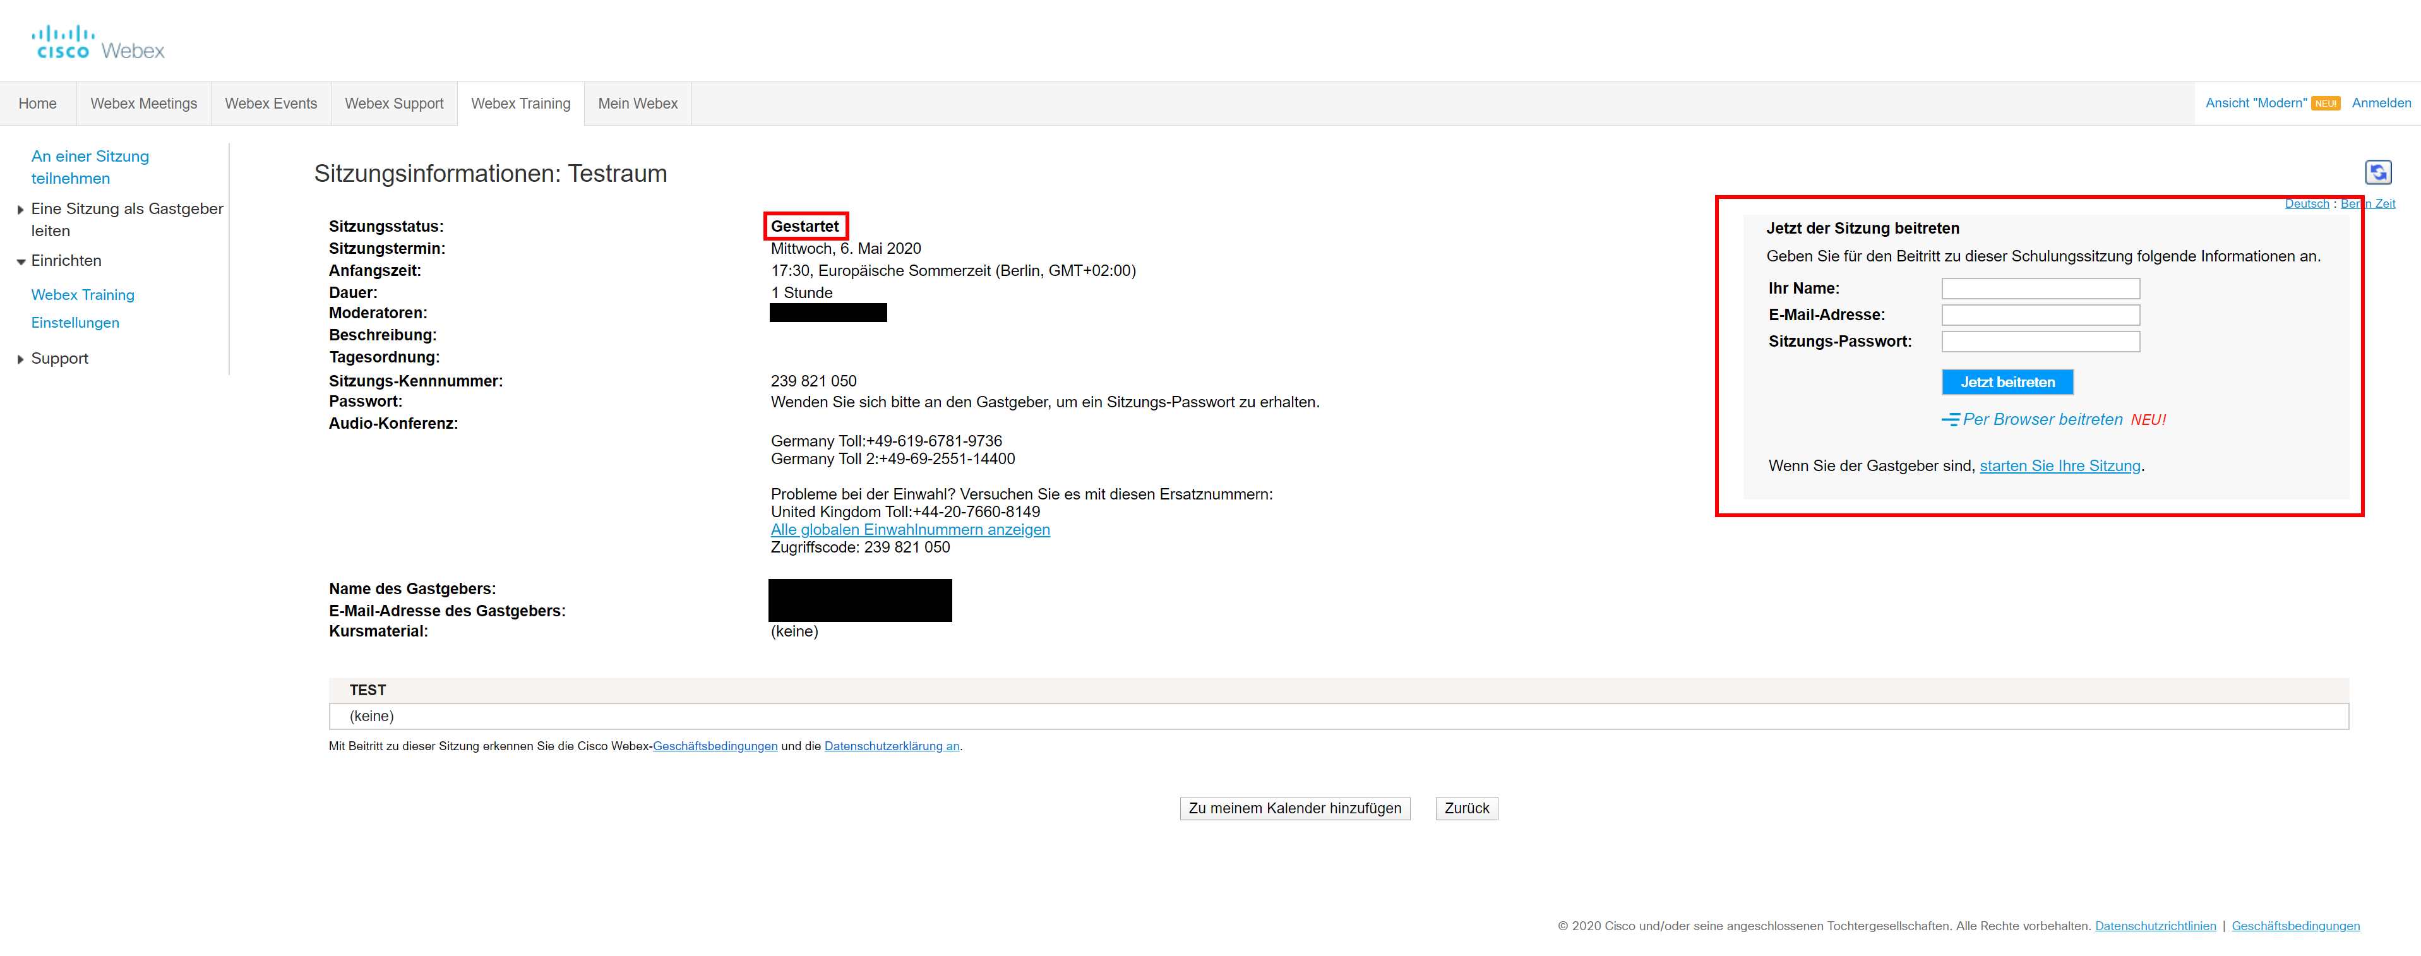
Task: Click 'Zu meinem Kalender hinzufügen' button
Action: tap(1294, 808)
